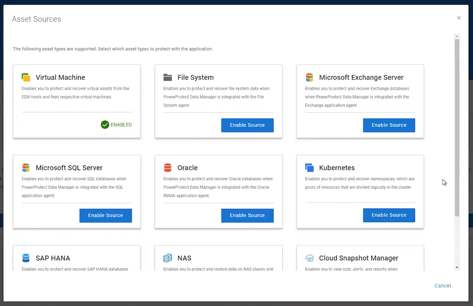The image size is (473, 306).
Task: Click the SAP HANA database icon
Action: 26,258
